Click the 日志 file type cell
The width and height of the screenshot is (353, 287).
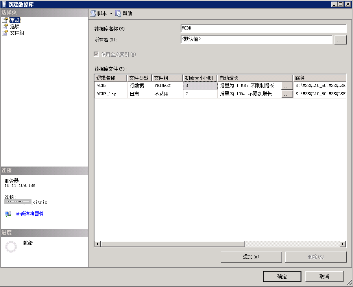pos(140,94)
